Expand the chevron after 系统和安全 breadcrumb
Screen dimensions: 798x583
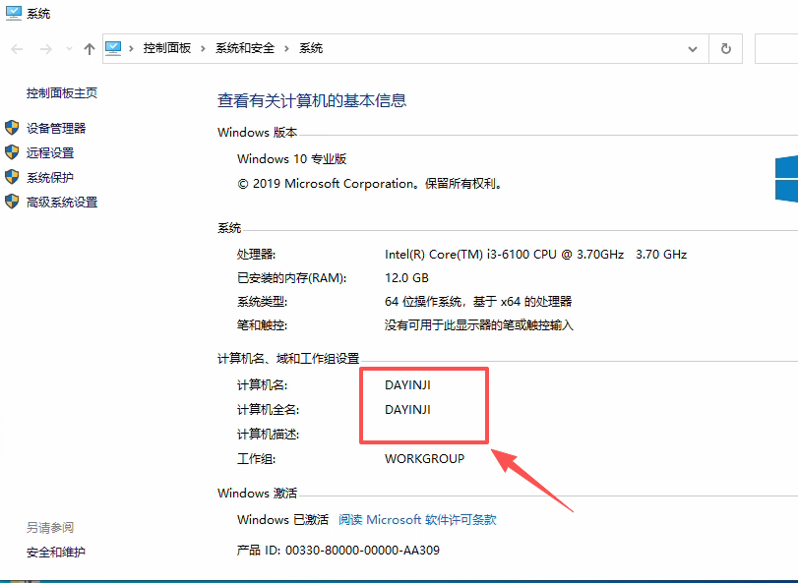pyautogui.click(x=287, y=48)
